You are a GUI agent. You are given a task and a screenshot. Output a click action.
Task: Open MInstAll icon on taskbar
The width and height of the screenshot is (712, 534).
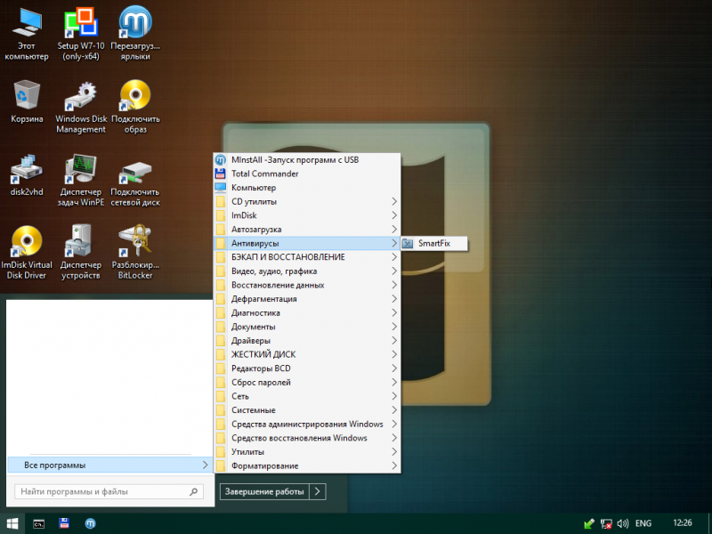click(x=91, y=523)
